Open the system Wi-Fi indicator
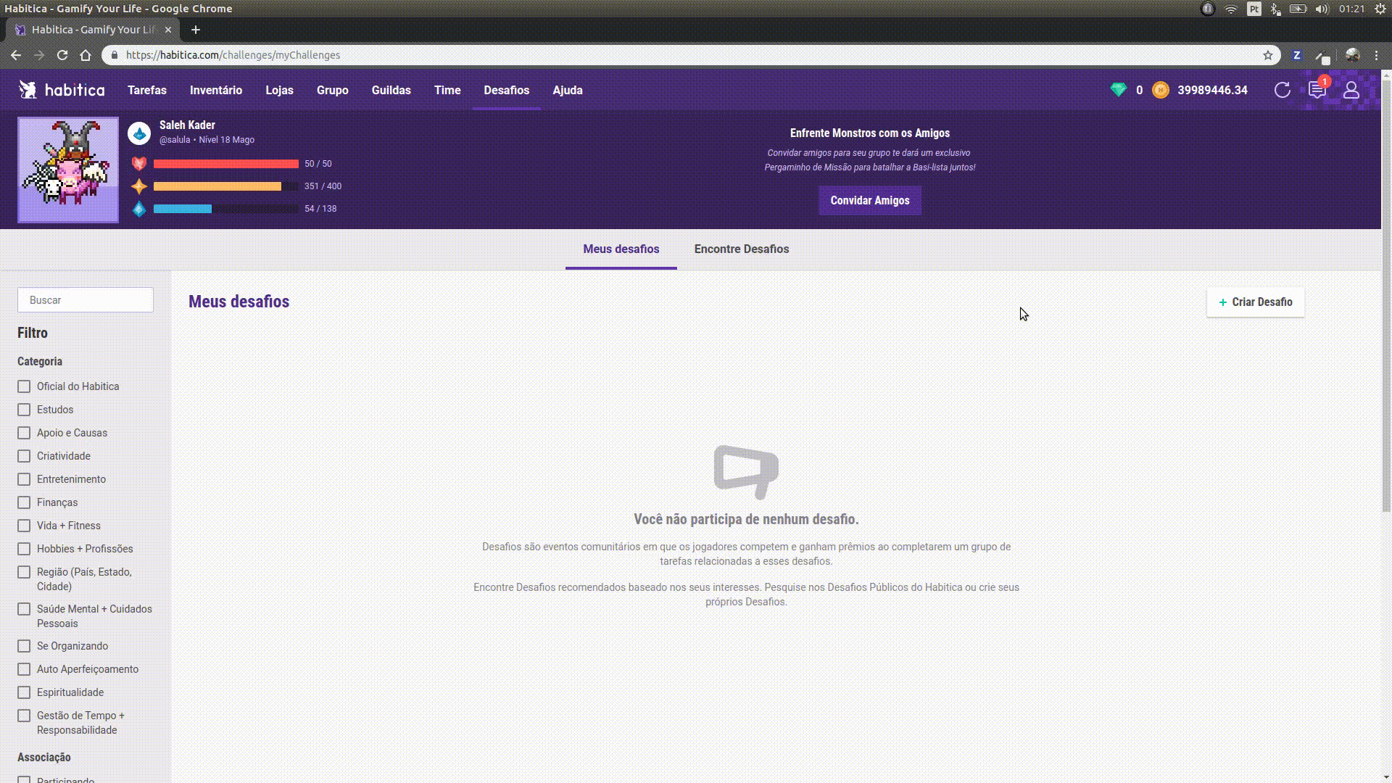This screenshot has width=1392, height=783. click(x=1231, y=9)
